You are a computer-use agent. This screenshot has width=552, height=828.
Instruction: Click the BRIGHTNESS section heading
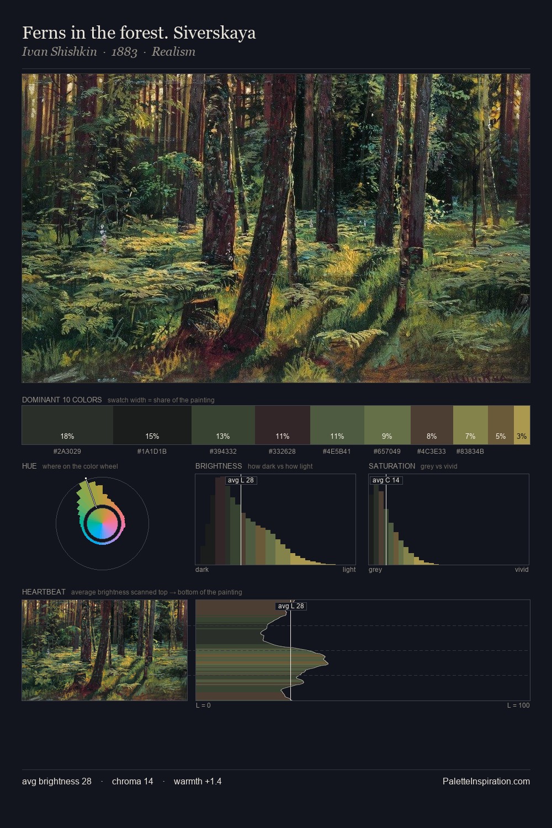pyautogui.click(x=219, y=466)
